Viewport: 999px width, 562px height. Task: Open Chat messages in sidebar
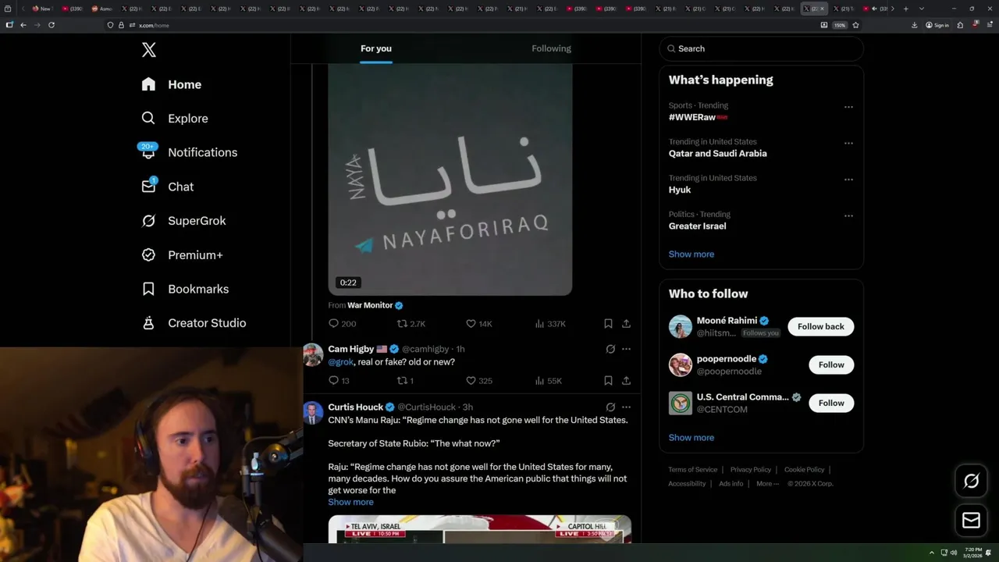click(167, 187)
